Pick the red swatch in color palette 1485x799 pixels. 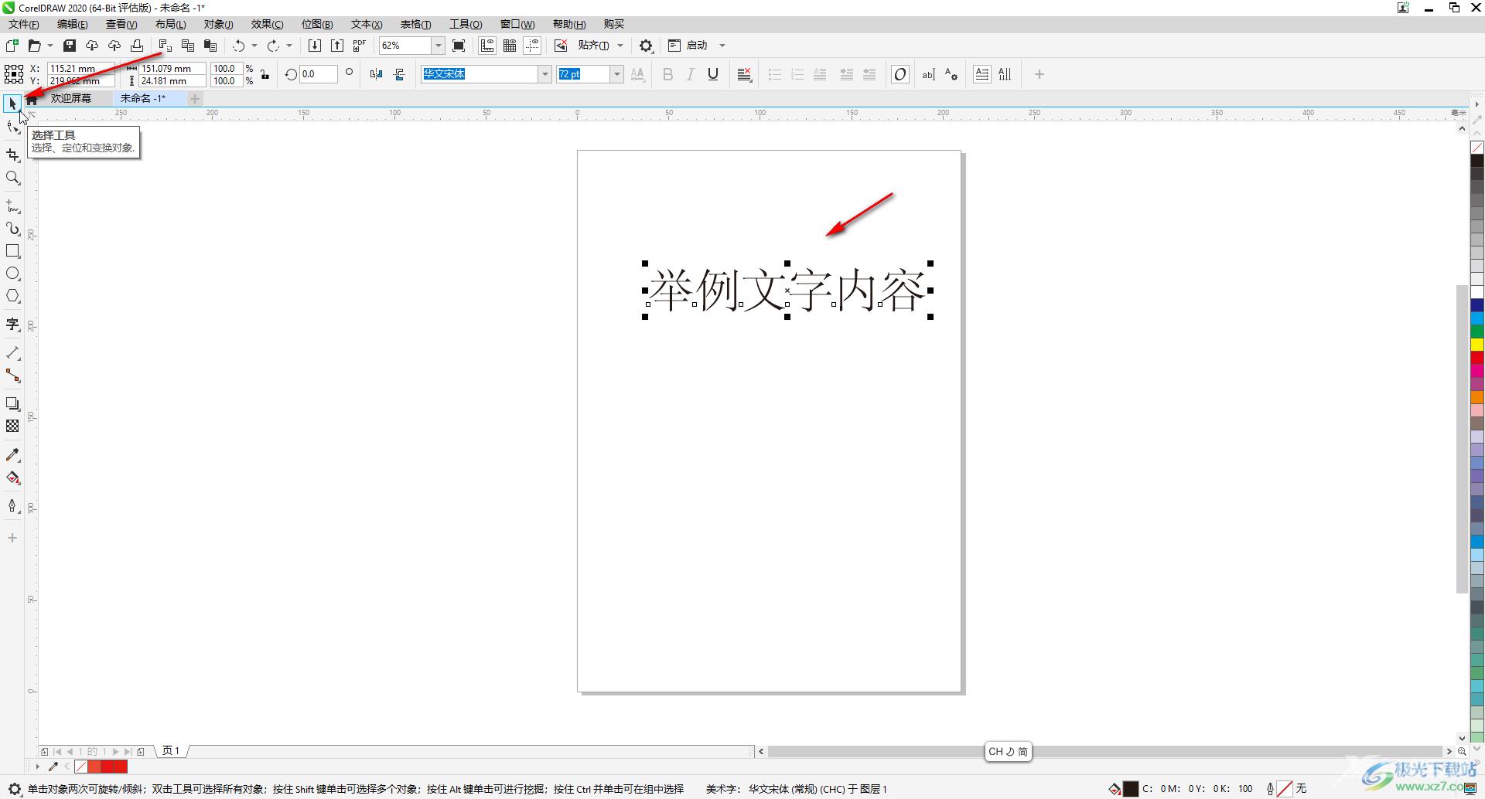(x=1476, y=358)
